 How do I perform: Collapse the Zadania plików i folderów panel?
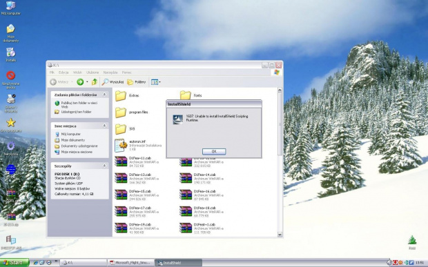click(104, 95)
